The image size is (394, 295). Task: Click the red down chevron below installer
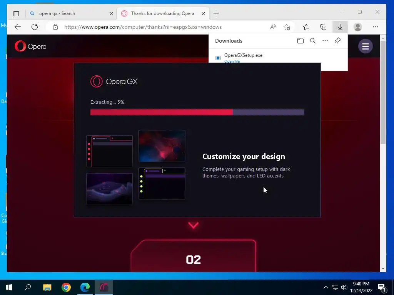[193, 225]
